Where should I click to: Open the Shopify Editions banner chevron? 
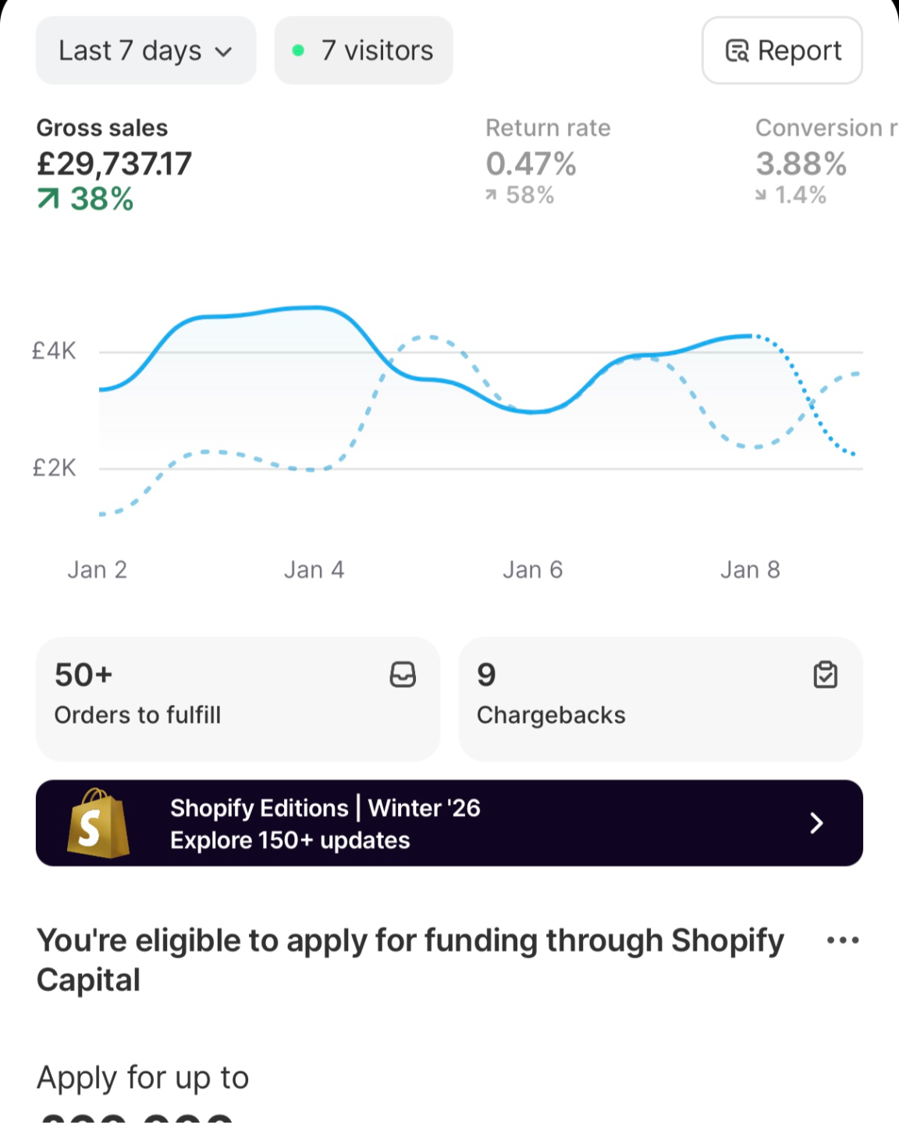point(816,823)
